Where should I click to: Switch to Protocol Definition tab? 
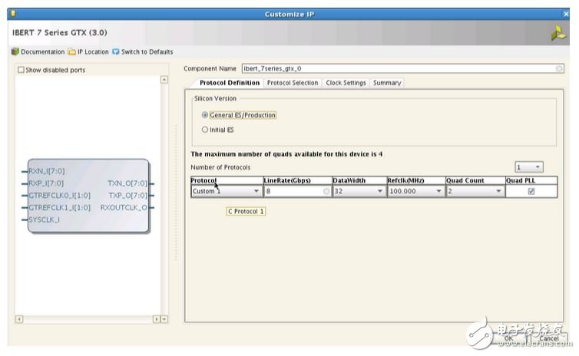click(230, 83)
